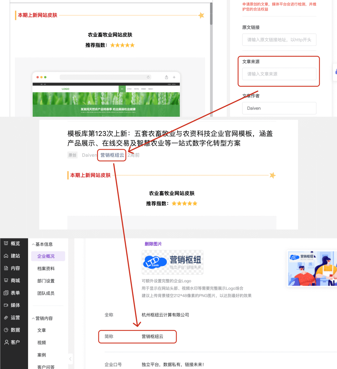Click the reload icon in mockup address bar
The height and width of the screenshot is (369, 337).
pos(148,77)
